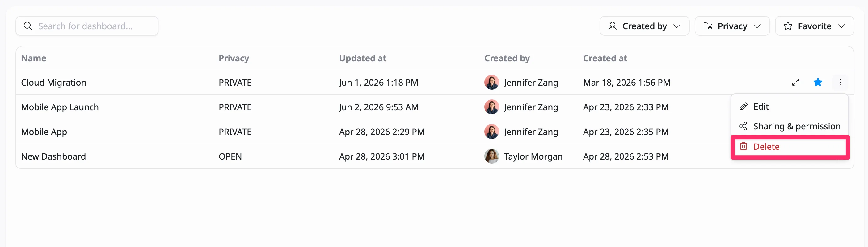Click Taylor Morgan name text
The height and width of the screenshot is (247, 868).
[x=533, y=156]
